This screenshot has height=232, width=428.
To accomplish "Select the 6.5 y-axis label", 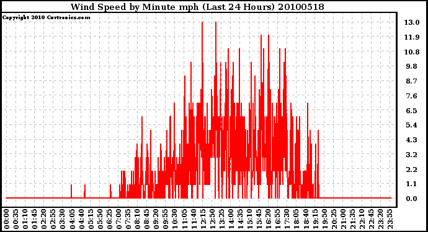I will pyautogui.click(x=412, y=111).
